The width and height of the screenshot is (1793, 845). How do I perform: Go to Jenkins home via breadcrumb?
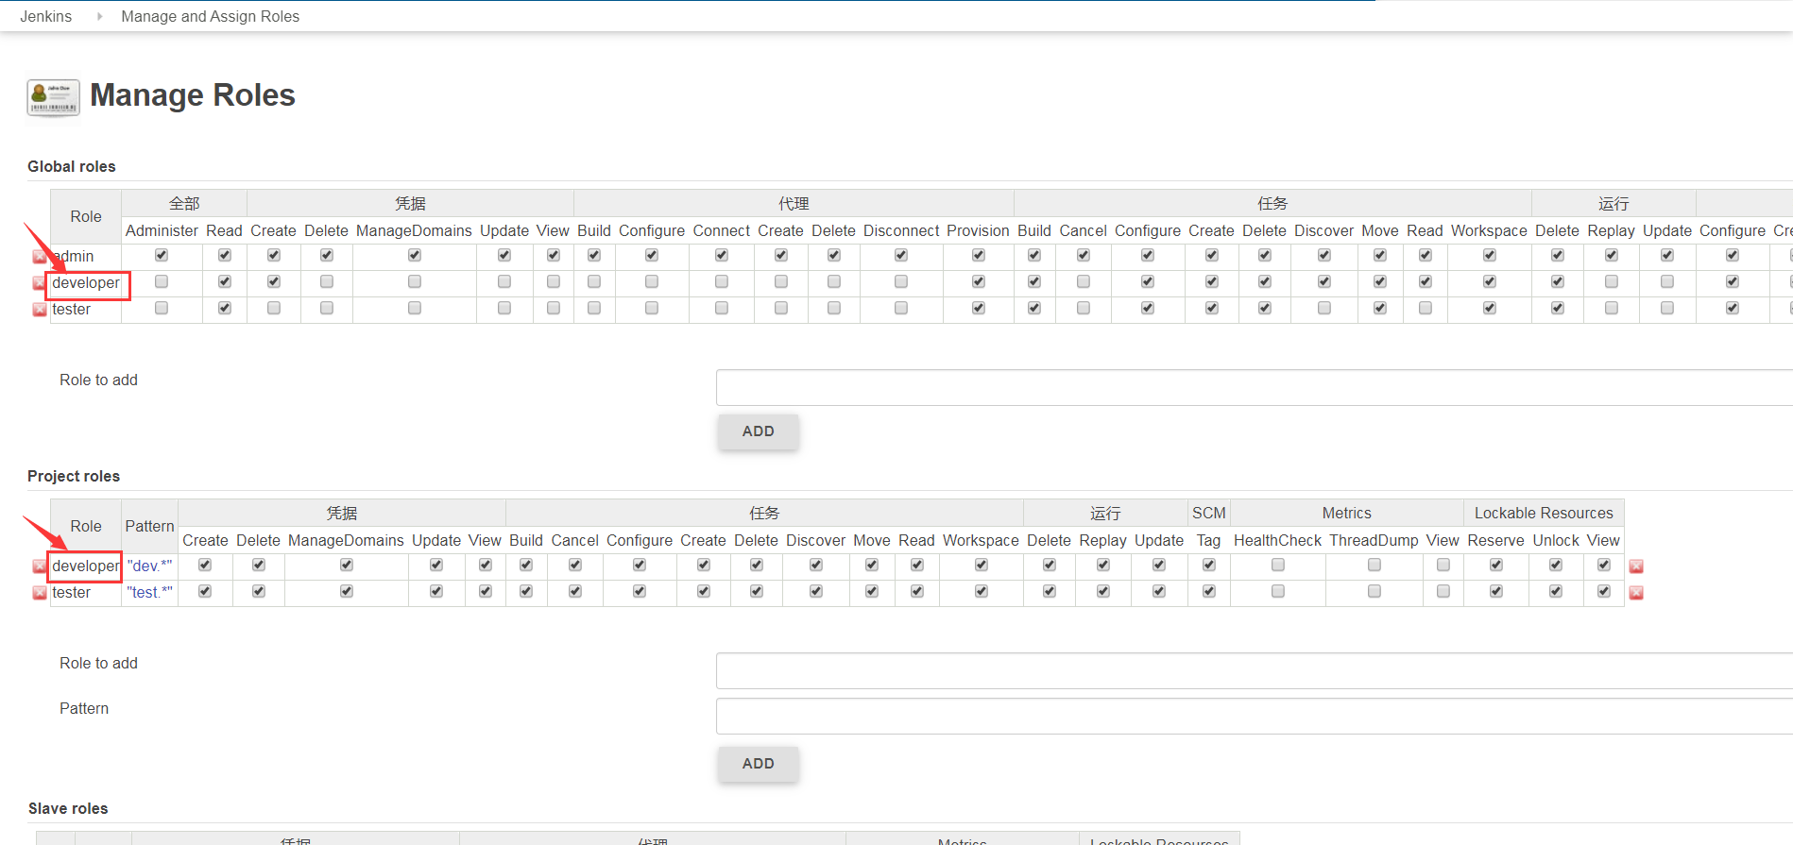click(x=45, y=16)
